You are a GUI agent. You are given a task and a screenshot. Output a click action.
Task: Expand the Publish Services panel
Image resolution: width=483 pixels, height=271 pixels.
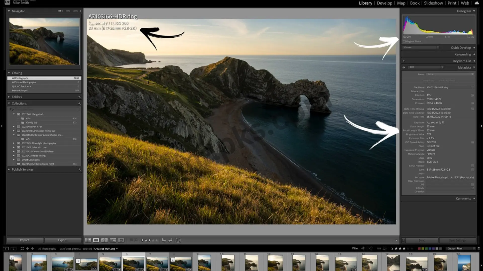[9, 169]
